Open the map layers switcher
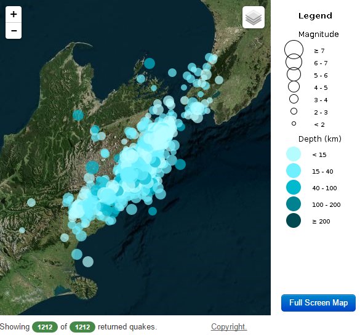The height and width of the screenshot is (335, 360). coord(254,17)
